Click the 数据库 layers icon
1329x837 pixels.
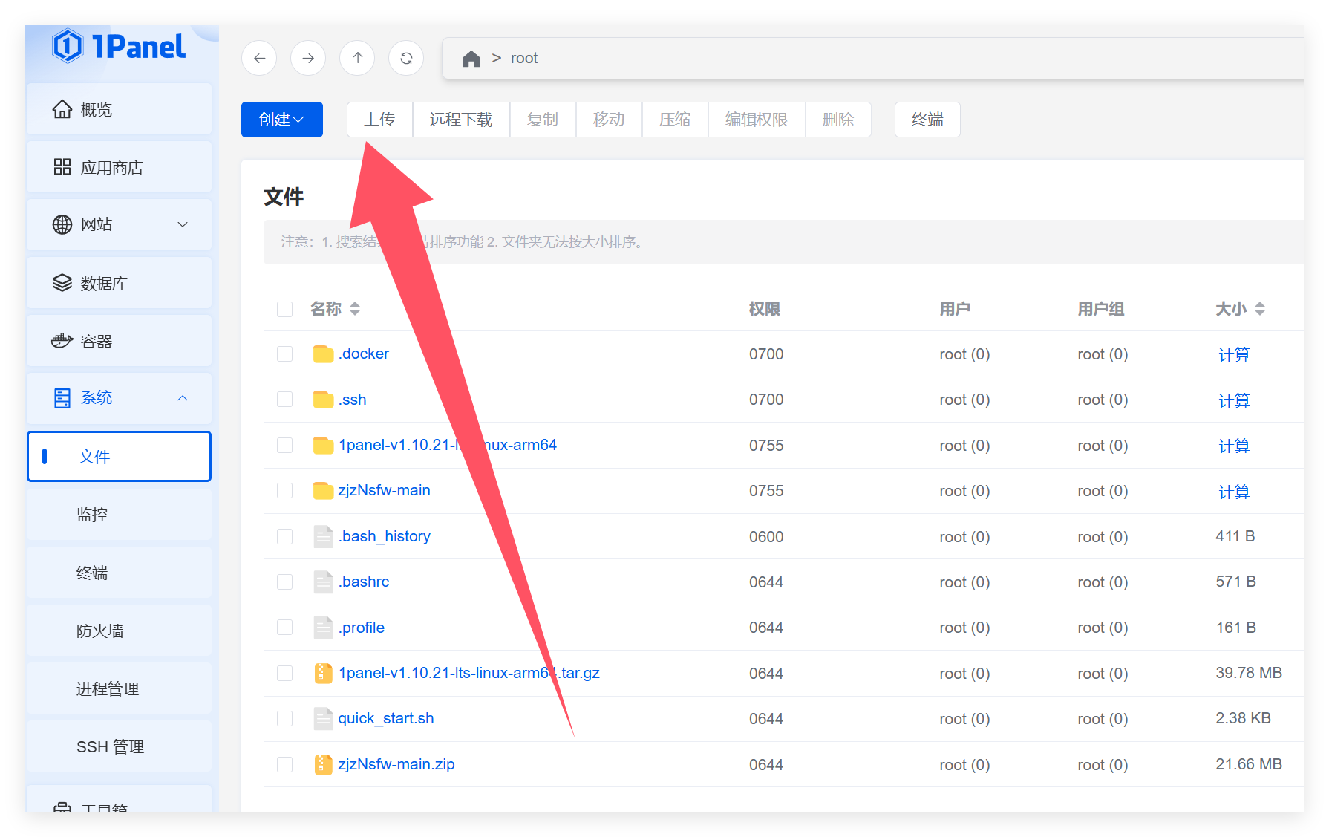point(62,283)
